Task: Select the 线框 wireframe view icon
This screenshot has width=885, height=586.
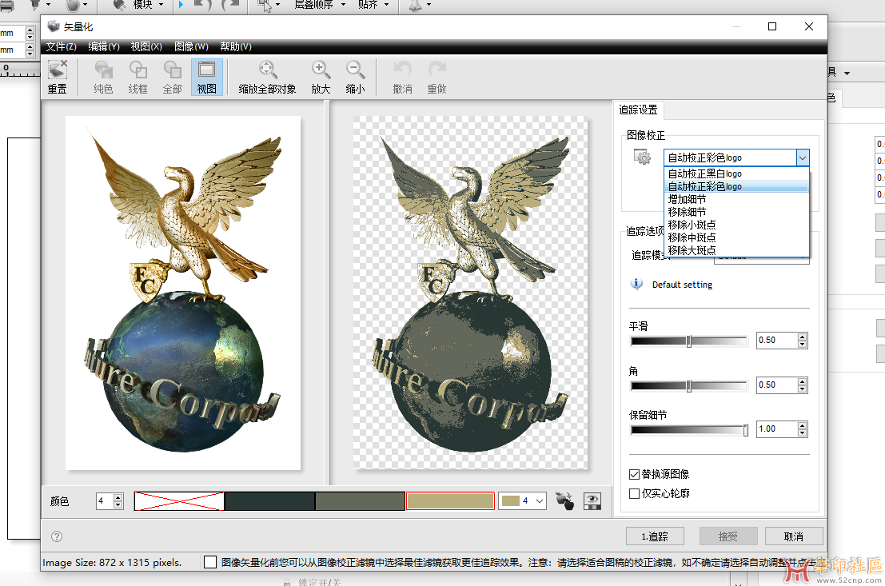Action: [138, 72]
